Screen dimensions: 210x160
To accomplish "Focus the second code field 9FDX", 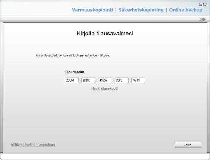I will click(88, 80).
